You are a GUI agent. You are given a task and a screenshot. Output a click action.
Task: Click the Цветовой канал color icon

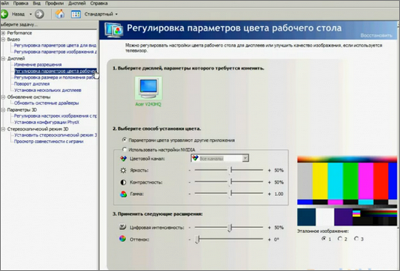pos(123,158)
